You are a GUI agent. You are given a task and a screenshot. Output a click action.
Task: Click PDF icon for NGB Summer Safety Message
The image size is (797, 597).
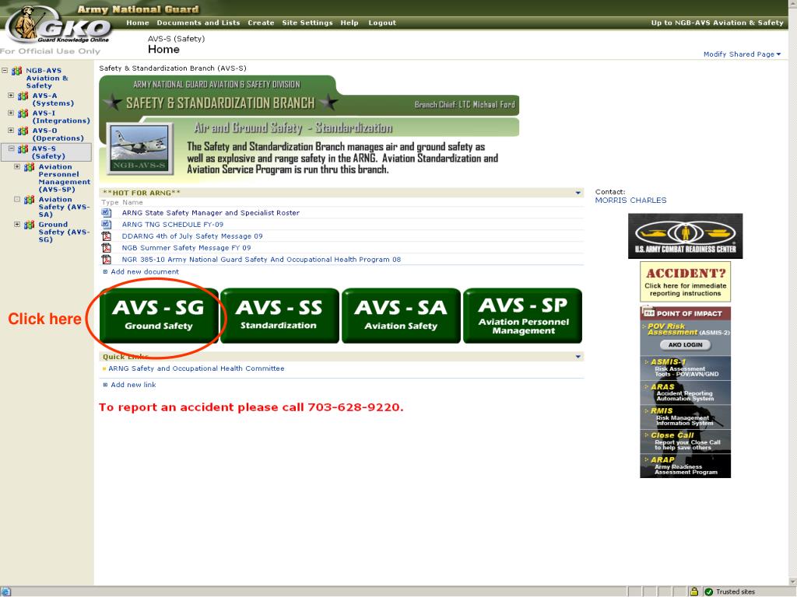[x=106, y=248]
